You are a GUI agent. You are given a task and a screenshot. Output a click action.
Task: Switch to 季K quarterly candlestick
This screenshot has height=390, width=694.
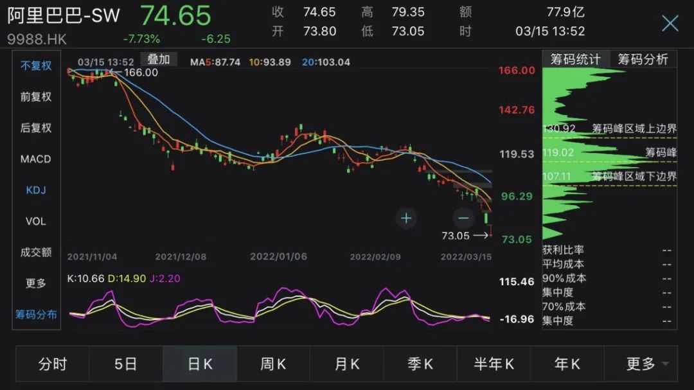point(420,364)
